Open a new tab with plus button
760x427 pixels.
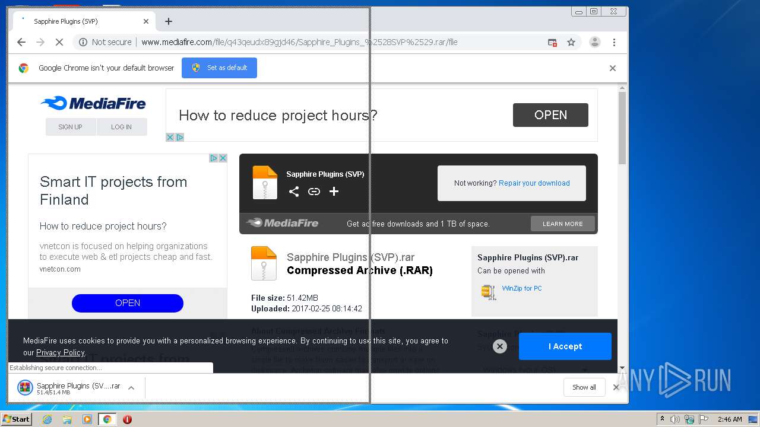[x=169, y=21]
